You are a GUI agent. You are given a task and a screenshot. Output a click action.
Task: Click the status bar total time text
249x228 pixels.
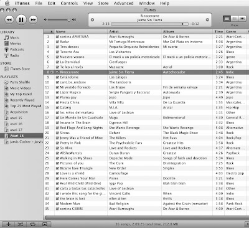point(146,224)
